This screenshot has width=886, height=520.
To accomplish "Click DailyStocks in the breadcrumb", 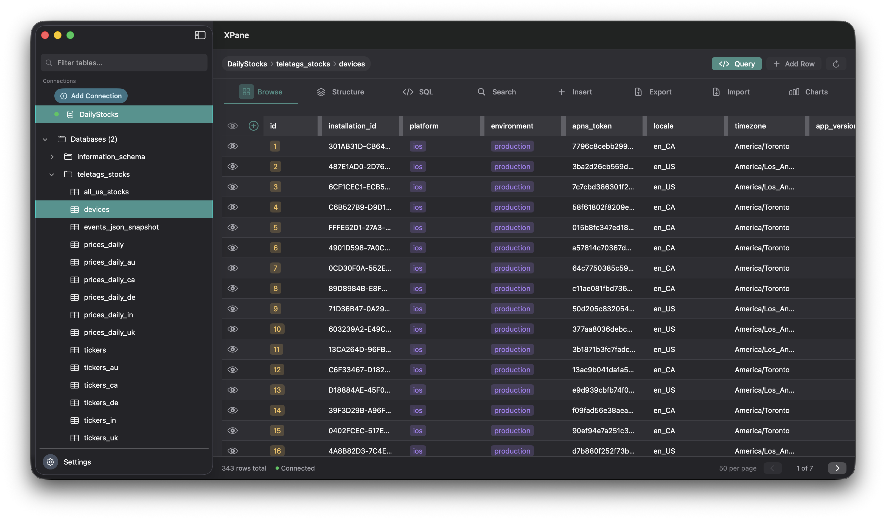I will (247, 64).
